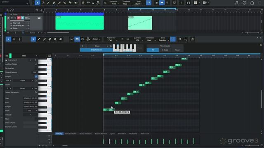Screen dimensions: 264x148
Task: Select the editor Arrow tool
Action: [x=33, y=39]
